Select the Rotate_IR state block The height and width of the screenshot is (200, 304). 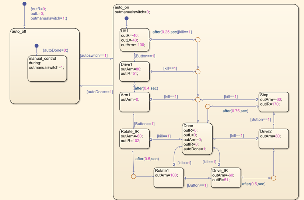tap(134, 138)
